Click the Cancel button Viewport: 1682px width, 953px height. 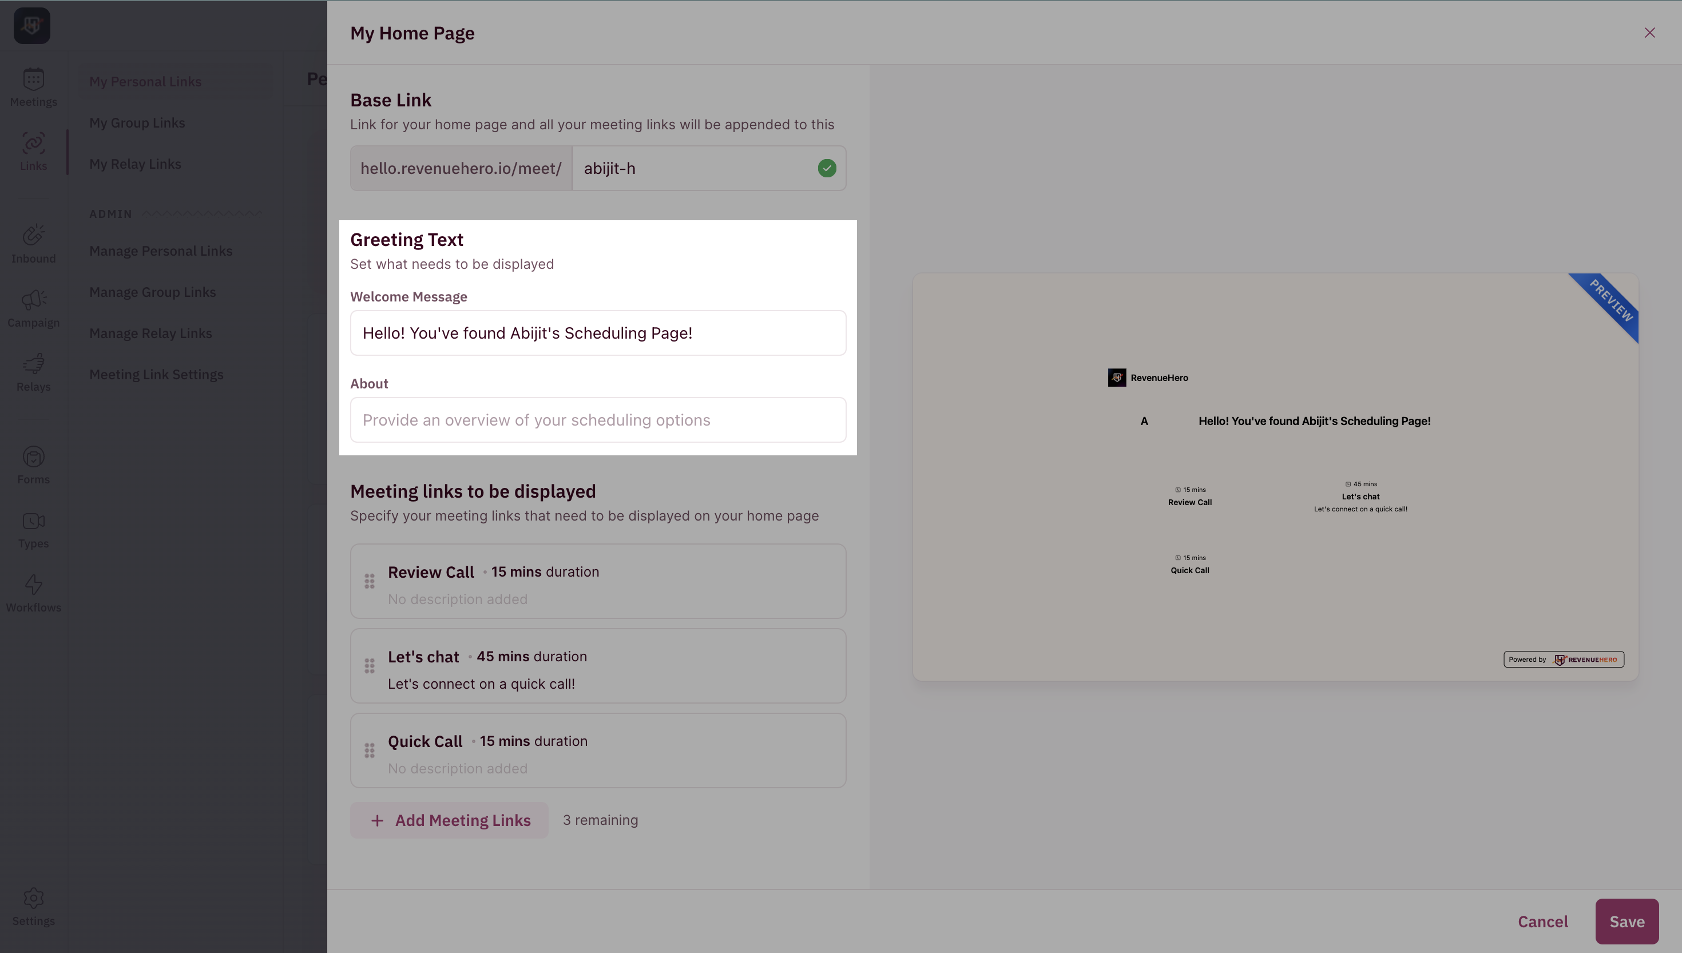tap(1542, 922)
